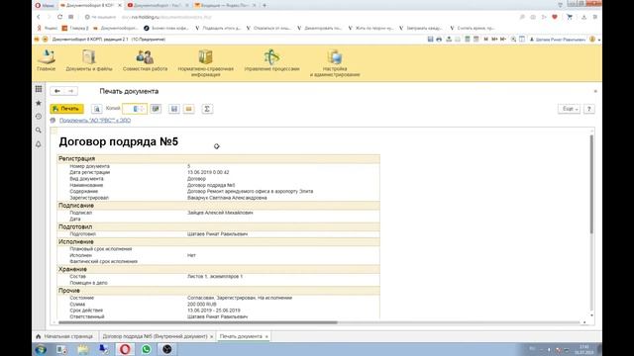The width and height of the screenshot is (634, 356).
Task: Open help with the question mark button
Action: [x=589, y=109]
